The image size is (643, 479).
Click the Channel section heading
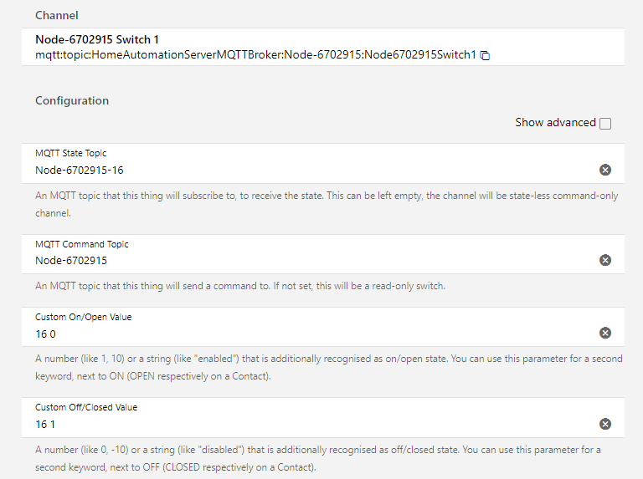tap(57, 15)
